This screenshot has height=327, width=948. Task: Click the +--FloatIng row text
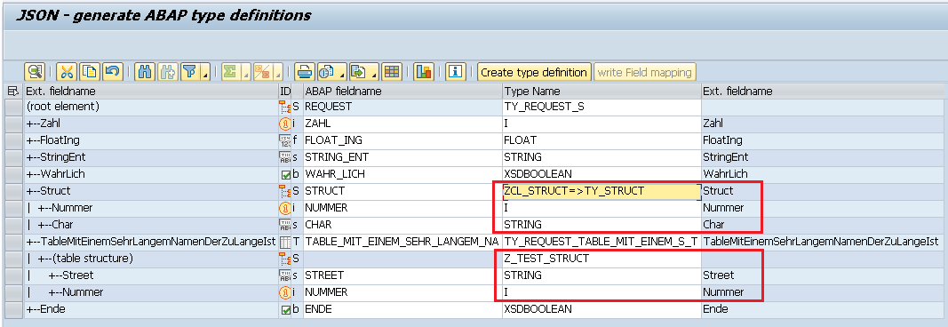coord(52,140)
